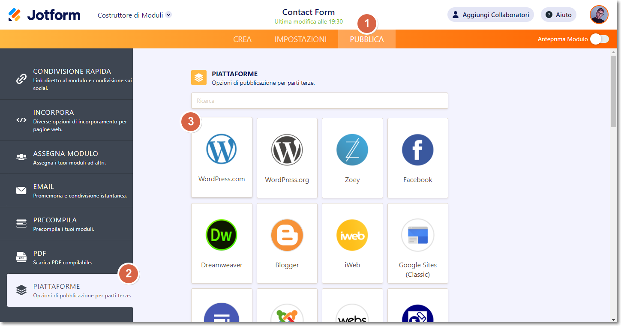The width and height of the screenshot is (621, 326).
Task: Select the Facebook platform icon
Action: tap(417, 150)
